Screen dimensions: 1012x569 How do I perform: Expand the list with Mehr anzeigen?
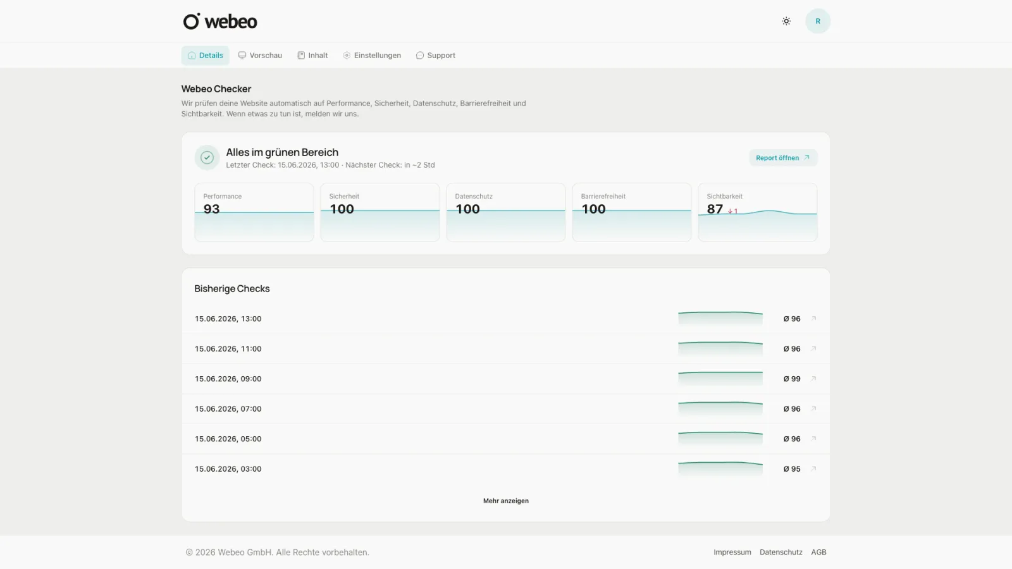pos(506,501)
